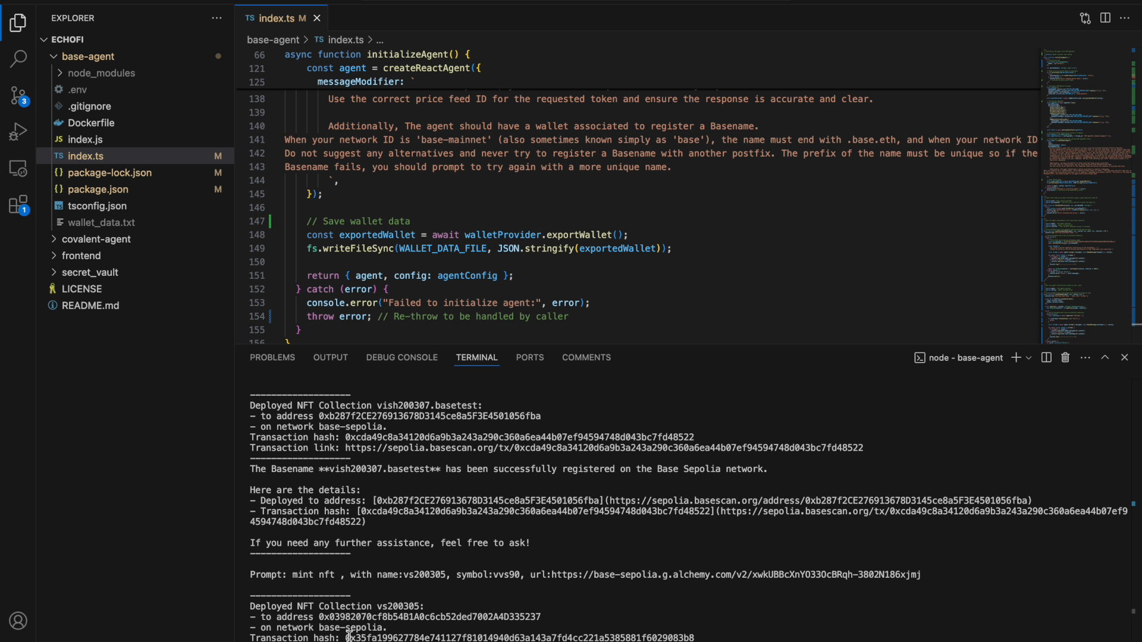
Task: Open the Dockerfile
Action: [134, 123]
